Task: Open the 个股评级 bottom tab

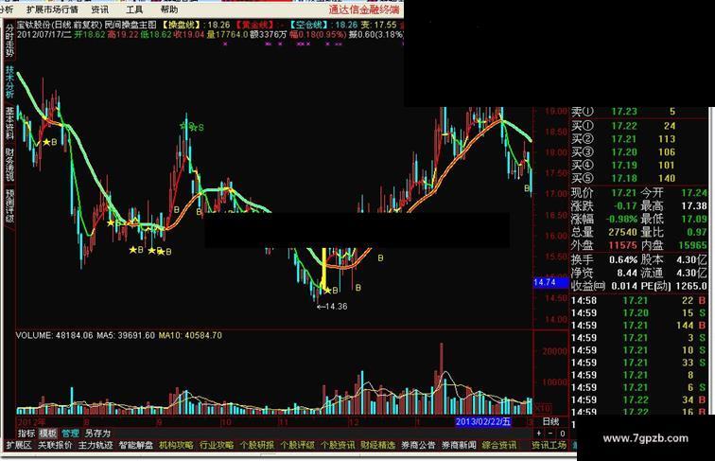Action: [x=297, y=445]
